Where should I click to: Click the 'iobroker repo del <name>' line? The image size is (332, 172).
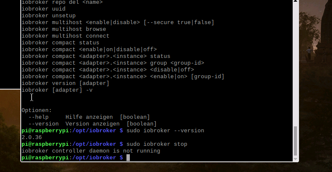click(x=62, y=2)
